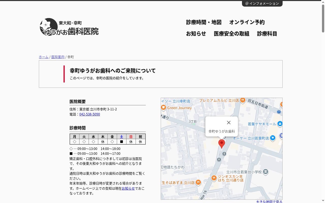Click the red map pin marker
Screen dimensions: 325x203
(222, 144)
